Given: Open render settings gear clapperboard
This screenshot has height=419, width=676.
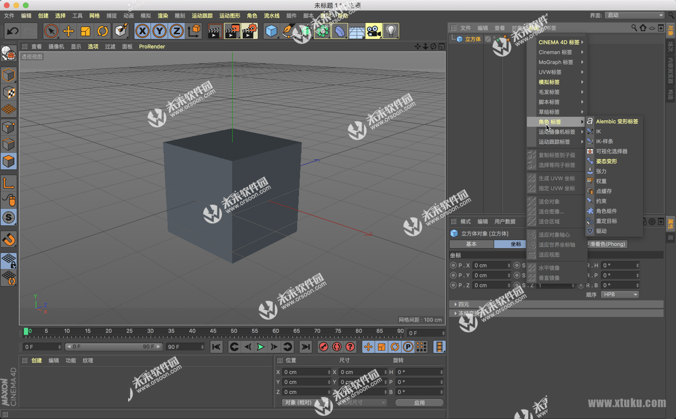Looking at the screenshot, I should [x=250, y=31].
